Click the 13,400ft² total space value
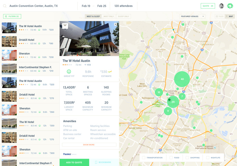Viewport: 237px width, 166px height. pyautogui.click(x=69, y=87)
